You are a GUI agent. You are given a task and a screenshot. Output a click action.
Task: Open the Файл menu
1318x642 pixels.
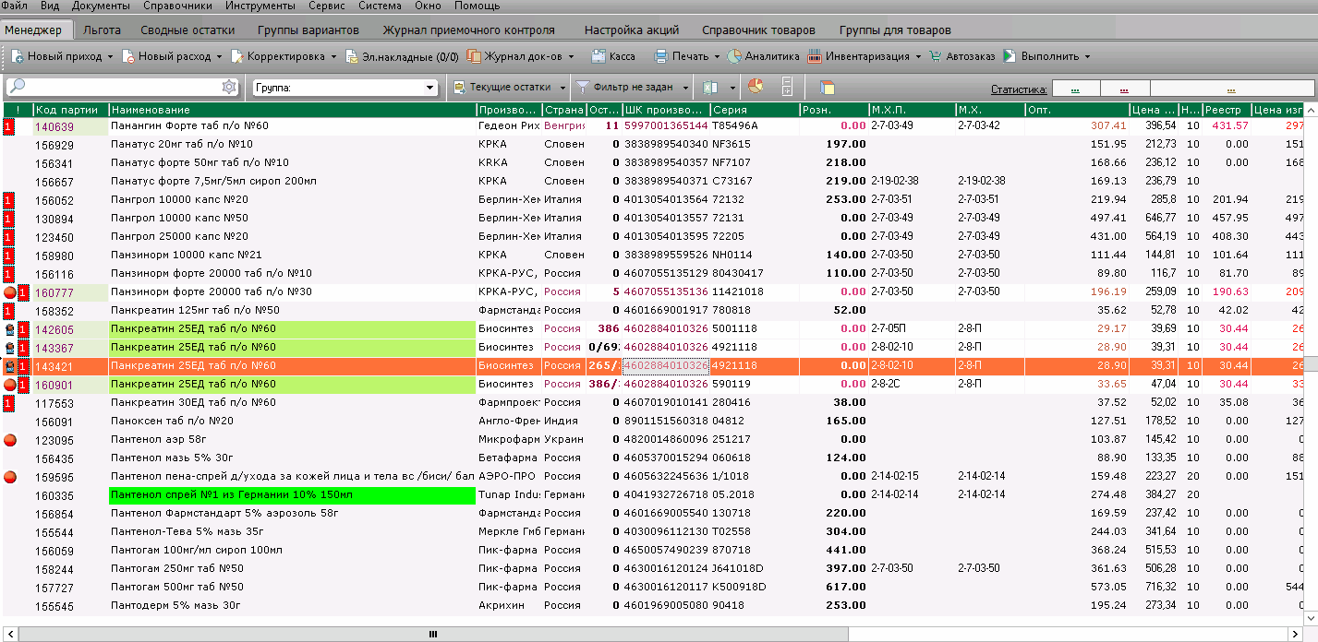[x=15, y=6]
